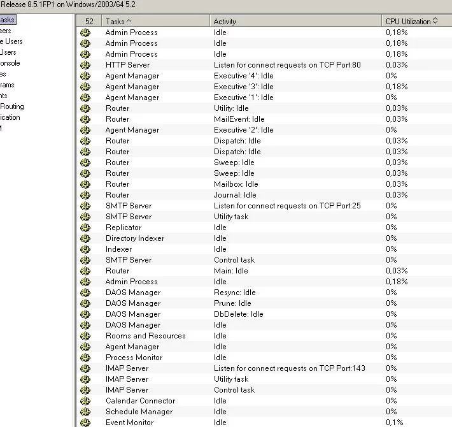Sort by CPU Utilization column header
Viewport: 452px width, 427px height.
click(x=411, y=21)
